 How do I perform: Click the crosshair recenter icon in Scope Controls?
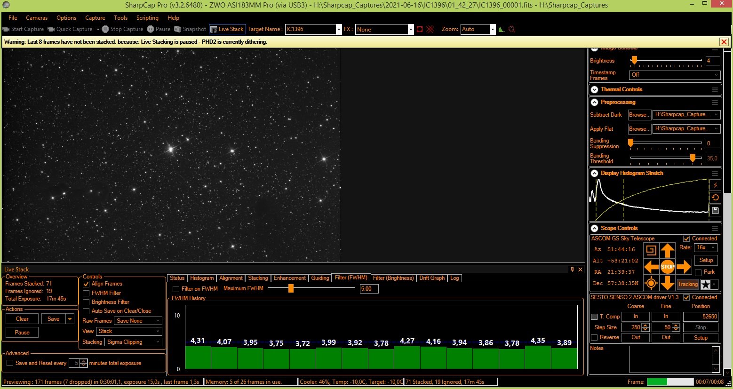point(651,283)
